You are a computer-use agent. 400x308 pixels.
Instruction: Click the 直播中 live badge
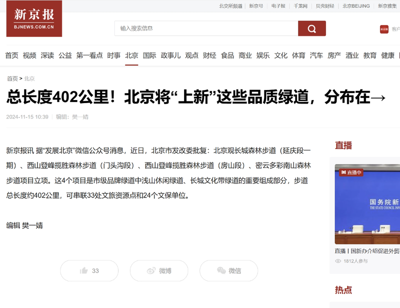click(x=351, y=172)
